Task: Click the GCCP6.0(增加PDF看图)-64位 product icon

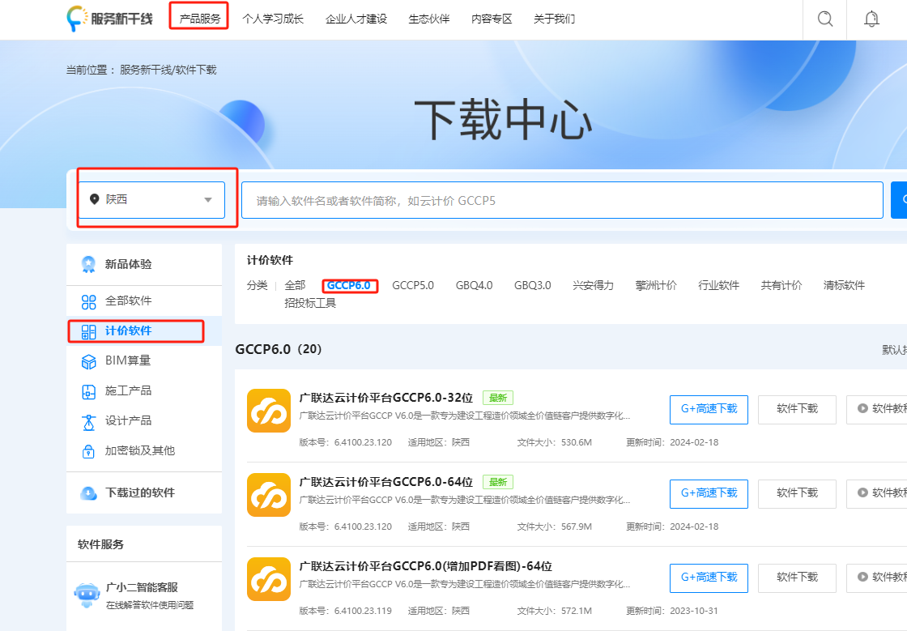Action: click(x=268, y=579)
